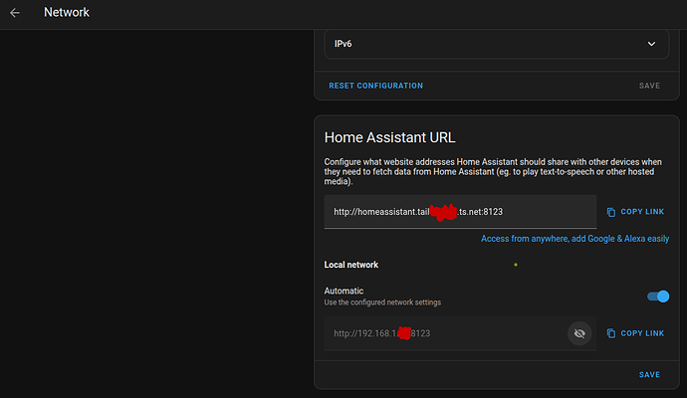Click copy icon beside the ts.net URL
The image size is (687, 398).
pos(610,212)
